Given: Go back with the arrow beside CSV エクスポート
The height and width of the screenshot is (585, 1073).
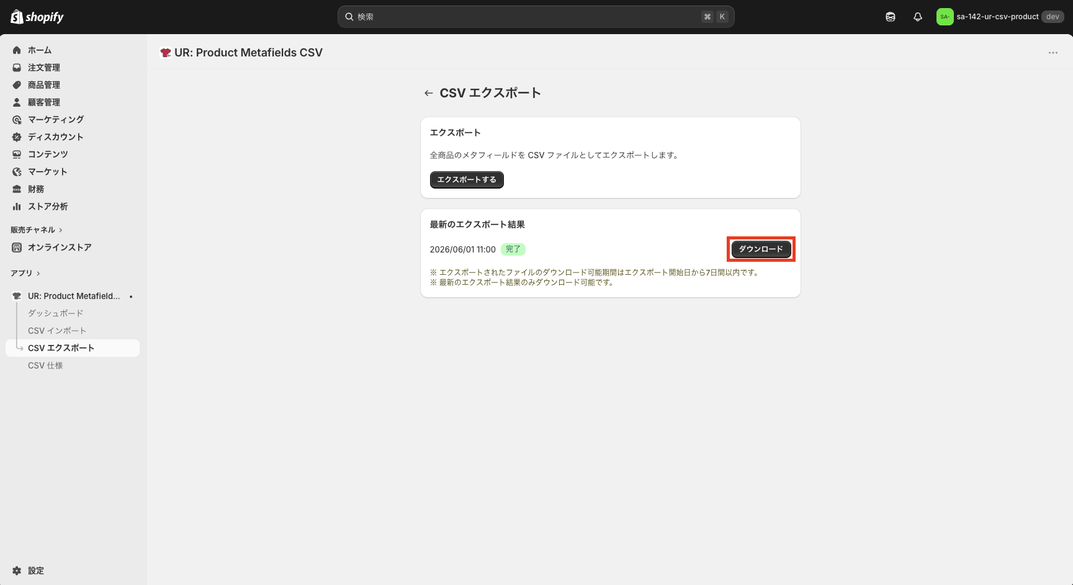Looking at the screenshot, I should (x=428, y=93).
